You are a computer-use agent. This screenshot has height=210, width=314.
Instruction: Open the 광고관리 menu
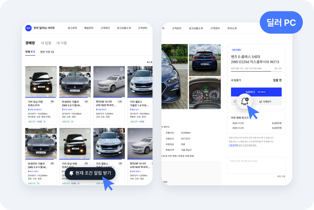(72, 28)
